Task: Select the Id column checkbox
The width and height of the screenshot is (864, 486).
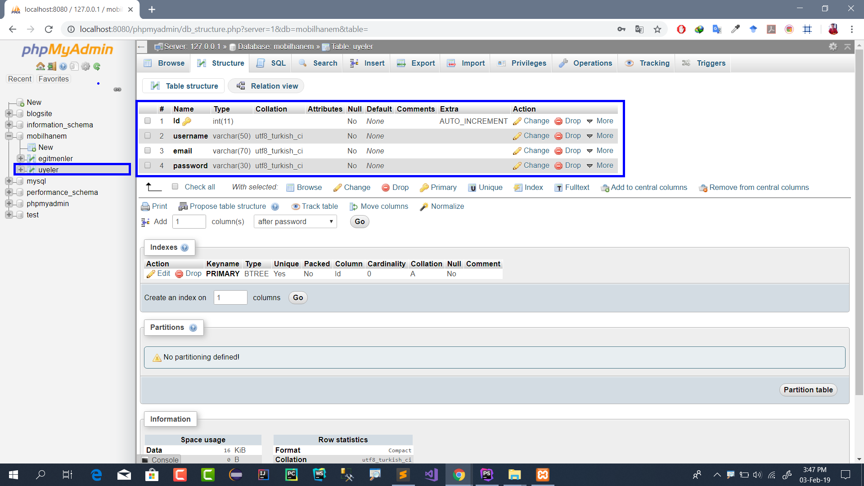Action: pos(148,121)
